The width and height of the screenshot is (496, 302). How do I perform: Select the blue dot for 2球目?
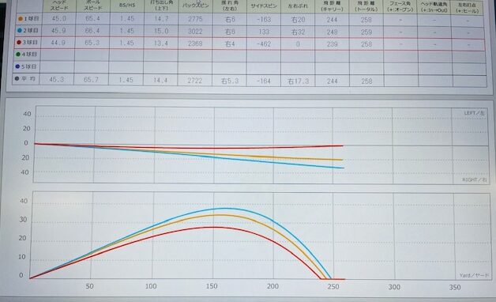[x=20, y=31]
